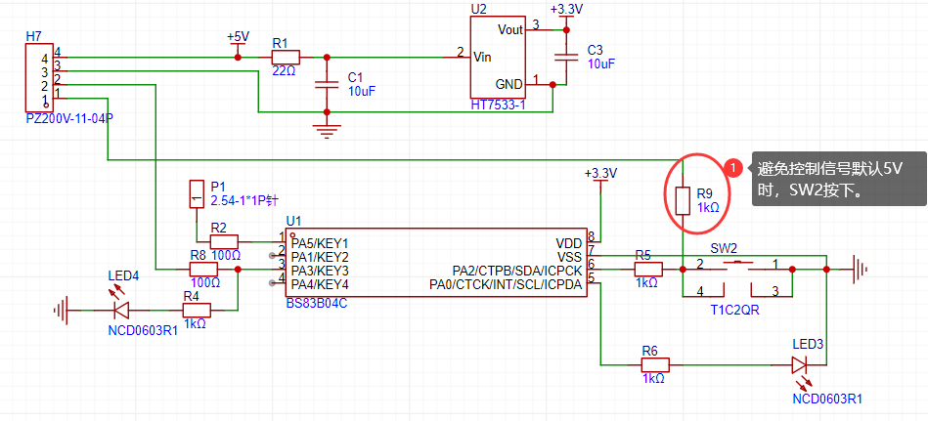Select the H7 four-pin connector symbol

pos(40,78)
